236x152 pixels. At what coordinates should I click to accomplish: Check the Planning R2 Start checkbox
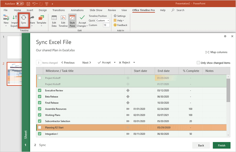coord(40,127)
